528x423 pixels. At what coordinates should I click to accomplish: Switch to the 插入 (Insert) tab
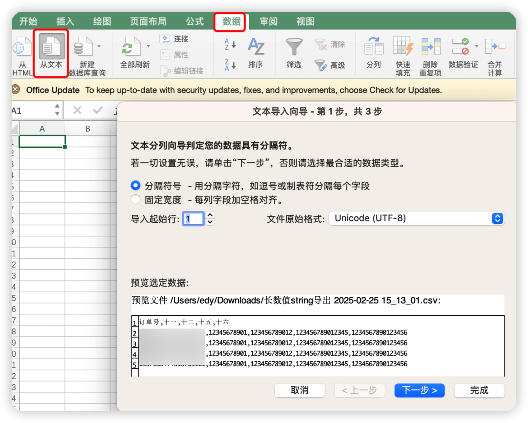coord(65,21)
